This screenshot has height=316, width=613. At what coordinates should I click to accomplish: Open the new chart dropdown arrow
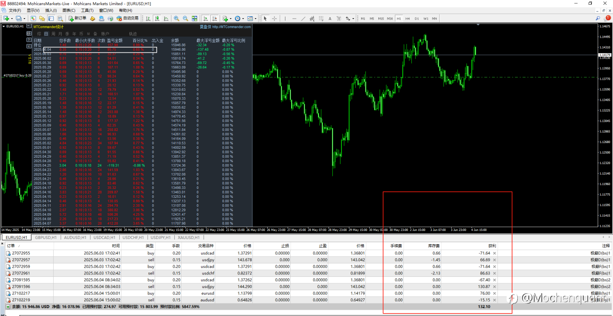click(13, 18)
